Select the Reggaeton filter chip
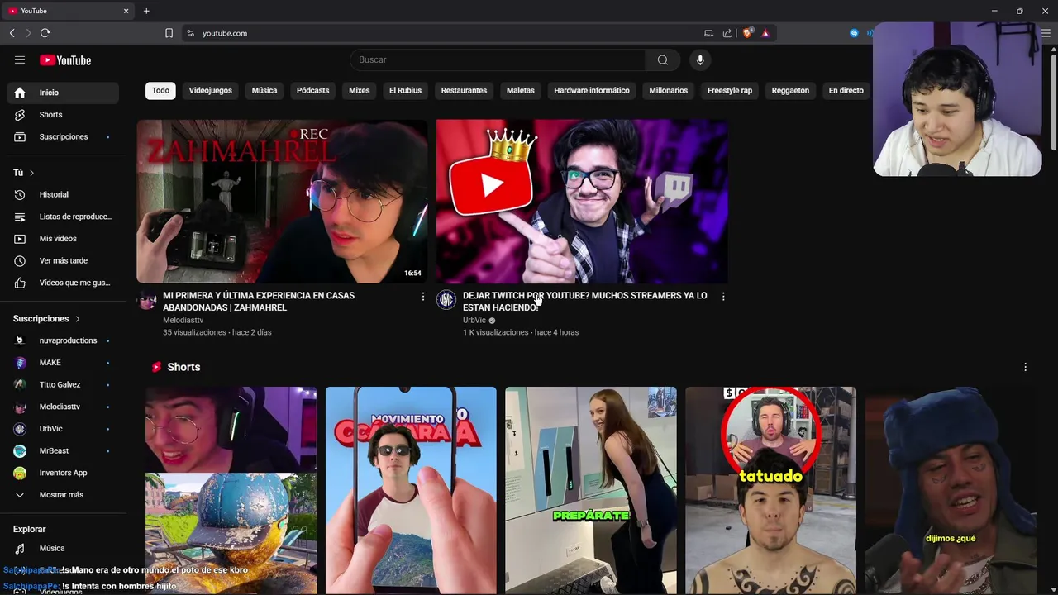This screenshot has width=1058, height=595. pos(790,90)
